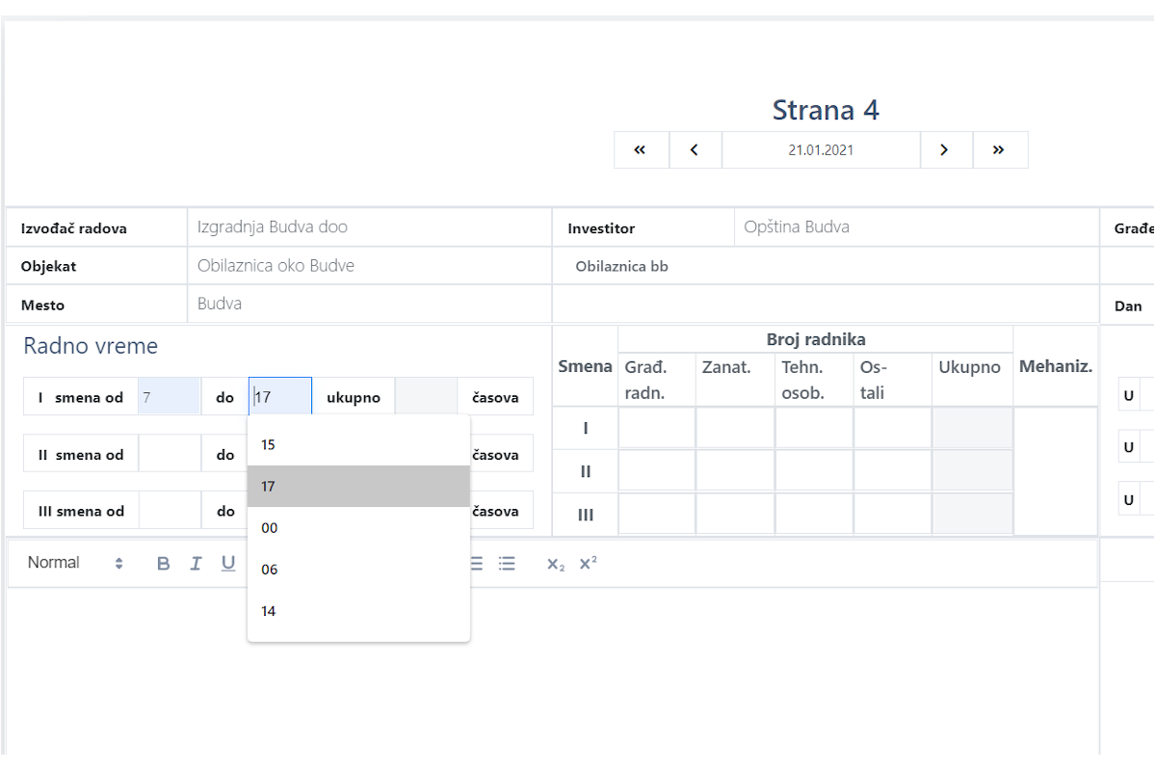Image resolution: width=1156 pixels, height=771 pixels.
Task: Click shift I Građ. radn. cell
Action: coord(656,429)
